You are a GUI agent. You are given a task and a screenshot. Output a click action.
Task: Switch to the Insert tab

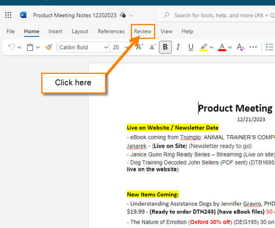coord(55,31)
